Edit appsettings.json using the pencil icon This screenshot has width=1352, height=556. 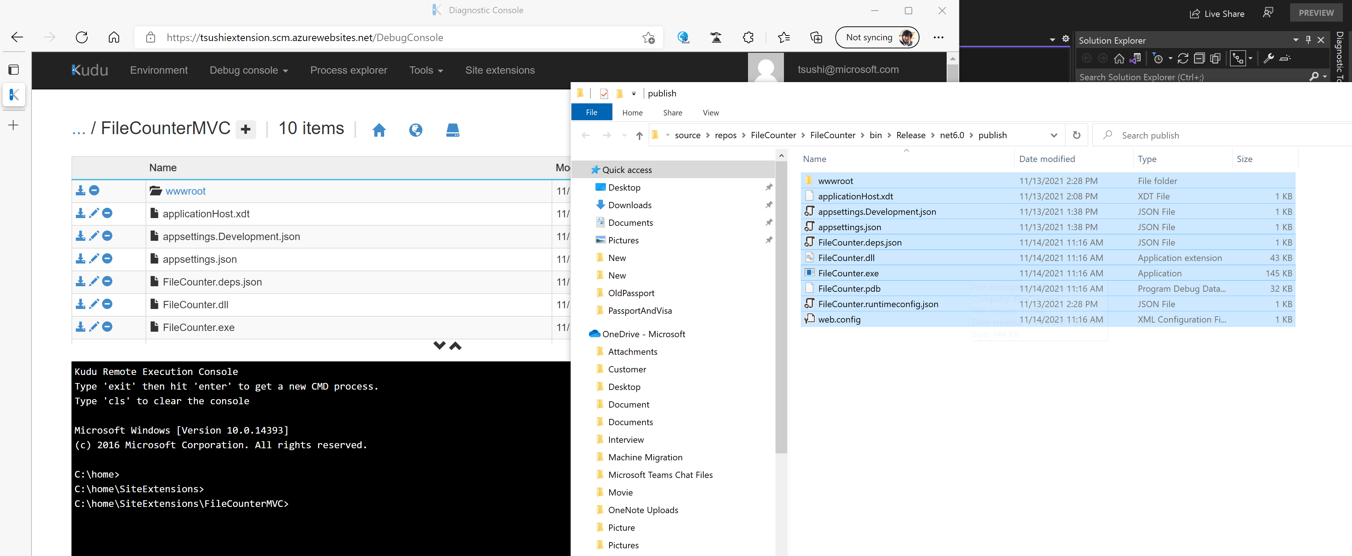point(94,259)
